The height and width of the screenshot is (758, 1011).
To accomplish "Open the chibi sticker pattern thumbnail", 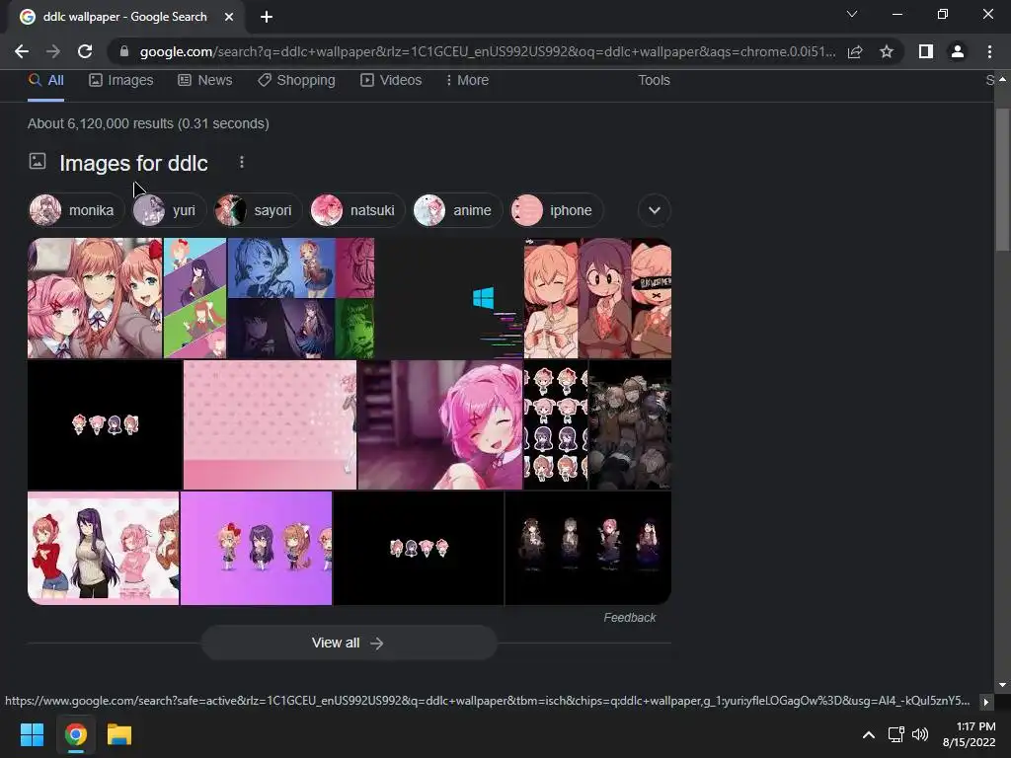I will pos(556,424).
